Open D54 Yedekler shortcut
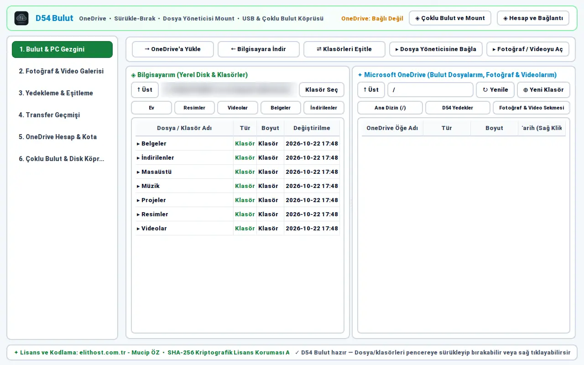Viewport: 584px width, 365px height. click(458, 108)
